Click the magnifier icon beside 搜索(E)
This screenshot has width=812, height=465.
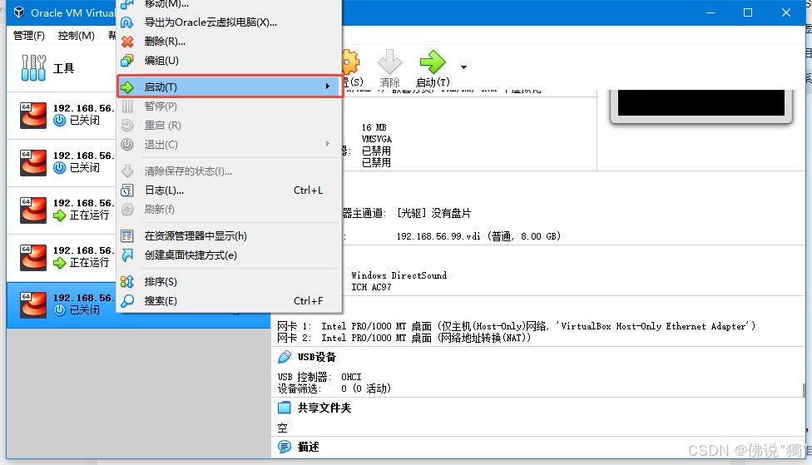point(127,301)
